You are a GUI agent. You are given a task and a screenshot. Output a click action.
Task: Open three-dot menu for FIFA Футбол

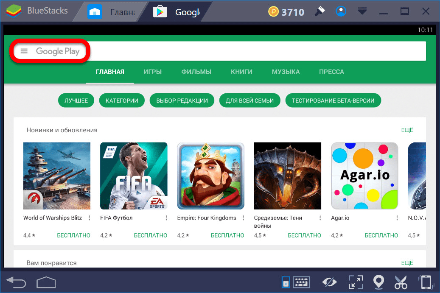coord(166,218)
